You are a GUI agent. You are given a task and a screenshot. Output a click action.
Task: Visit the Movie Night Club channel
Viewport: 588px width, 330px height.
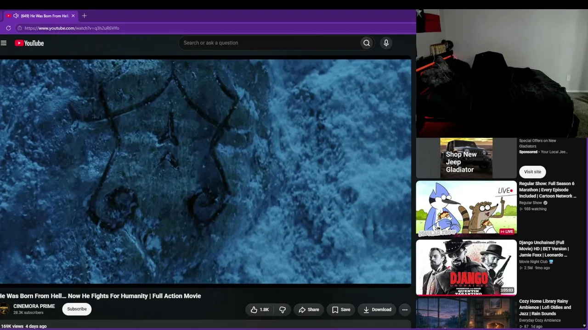point(533,262)
